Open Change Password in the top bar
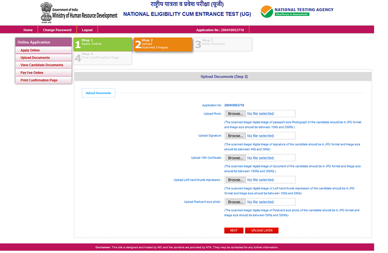 [57, 30]
